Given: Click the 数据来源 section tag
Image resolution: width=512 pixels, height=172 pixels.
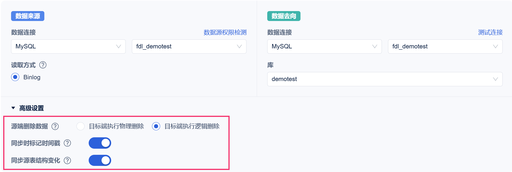Looking at the screenshot, I should coord(28,16).
